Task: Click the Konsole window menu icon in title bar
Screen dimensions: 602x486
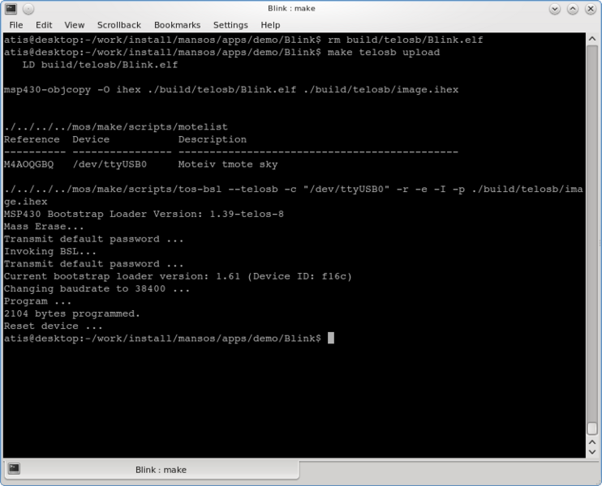Action: click(x=10, y=9)
